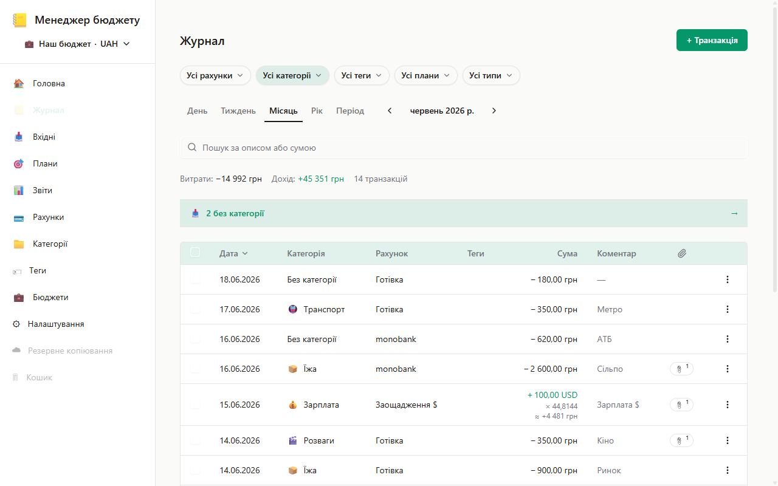Select checkbox for Розваги Кіно row
This screenshot has height=486, width=778.
click(195, 440)
